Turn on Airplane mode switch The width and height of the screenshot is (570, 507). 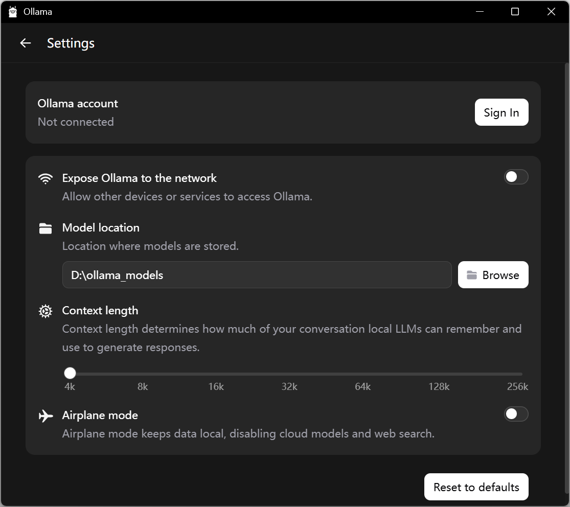tap(516, 414)
